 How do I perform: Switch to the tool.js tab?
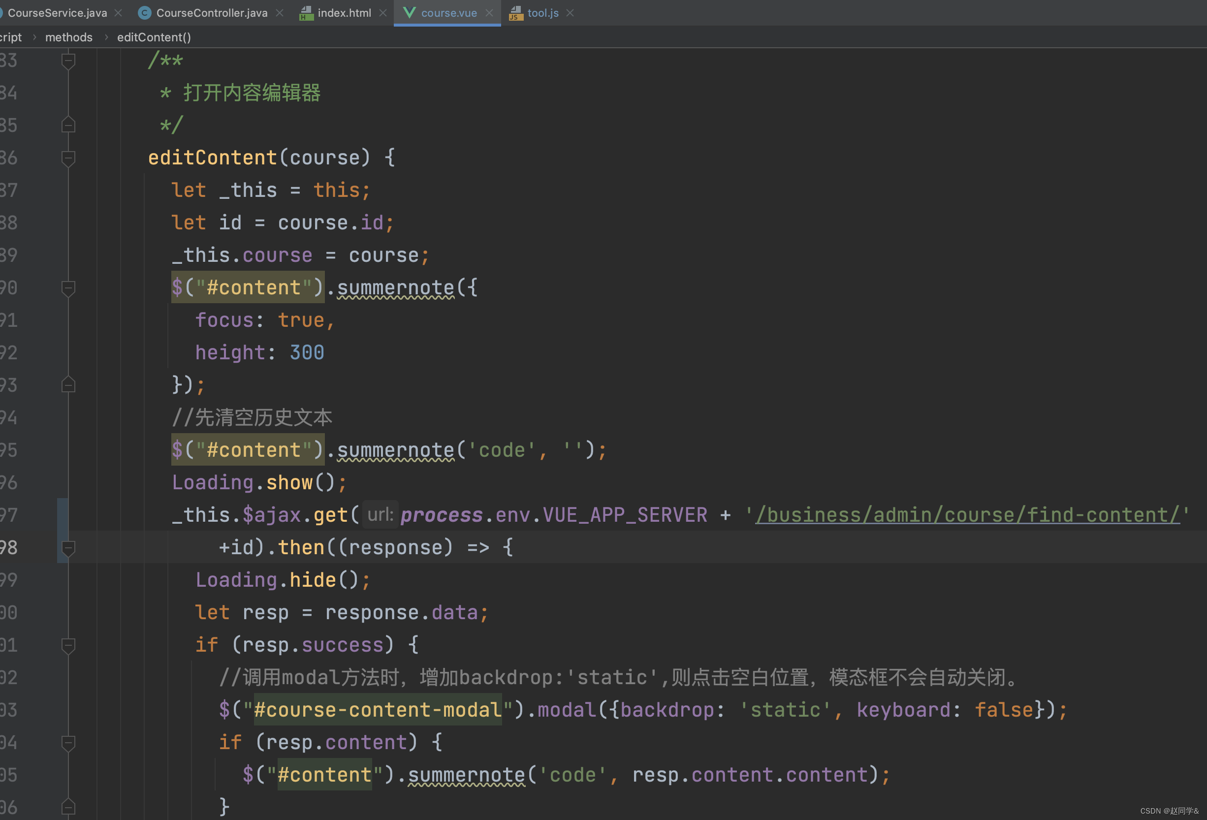(x=543, y=13)
